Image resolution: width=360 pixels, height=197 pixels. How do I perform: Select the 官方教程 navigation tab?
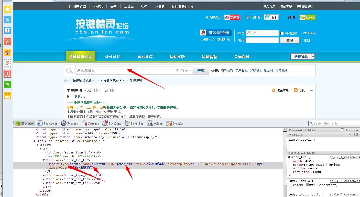145,57
